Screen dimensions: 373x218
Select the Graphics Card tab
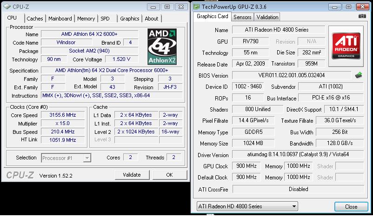213,16
